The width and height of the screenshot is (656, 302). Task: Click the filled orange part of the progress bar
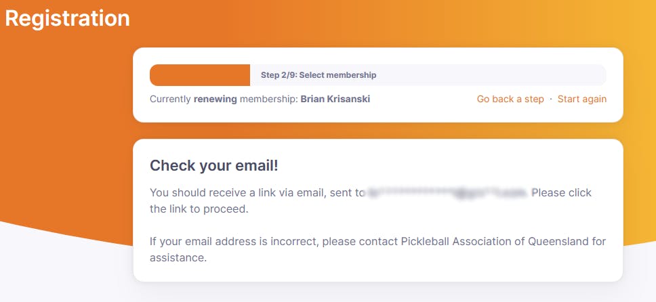pyautogui.click(x=199, y=75)
